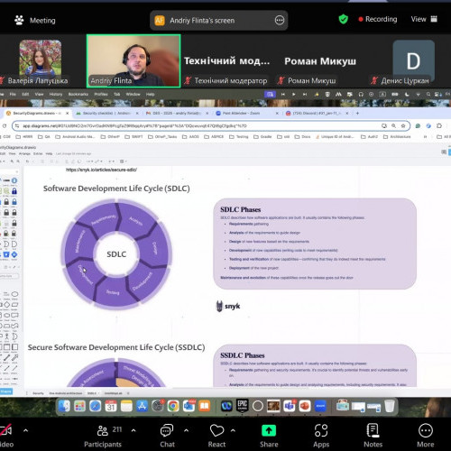451x451 pixels.
Task: Open the App Store from the Dock
Action: pos(142,406)
